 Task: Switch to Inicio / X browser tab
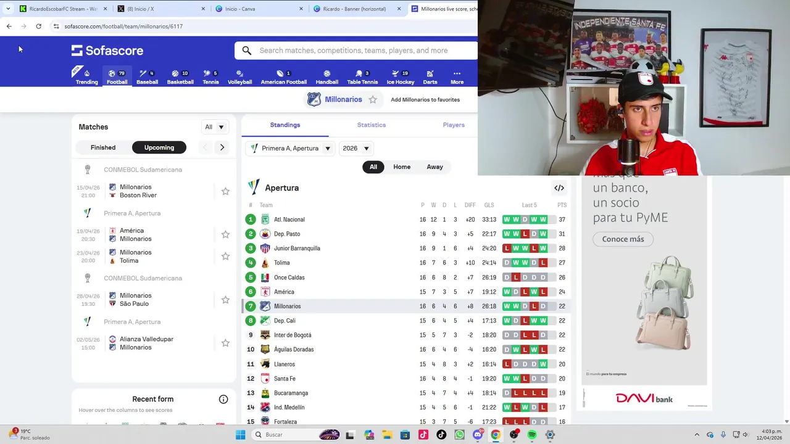[161, 9]
